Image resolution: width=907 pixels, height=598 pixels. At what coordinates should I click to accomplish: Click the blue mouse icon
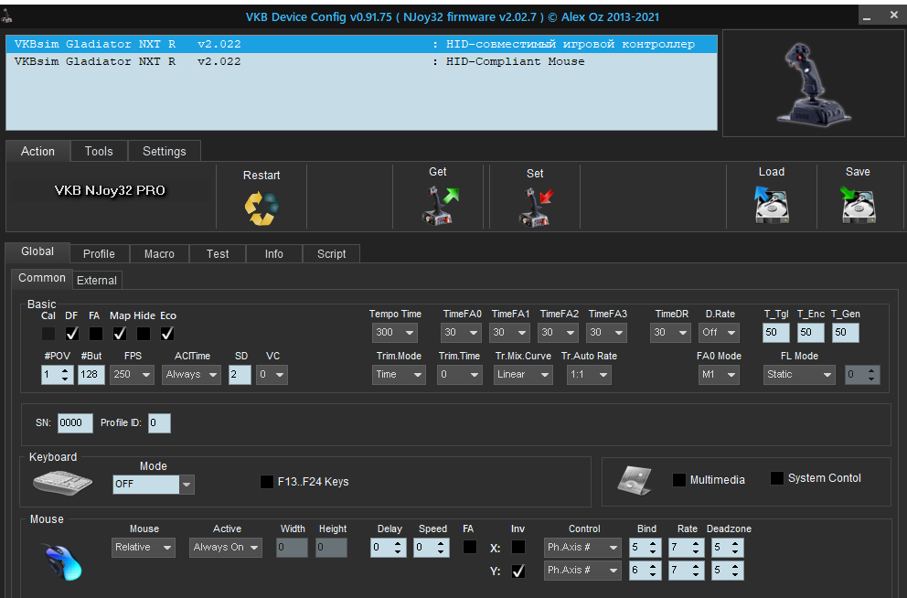[x=62, y=561]
